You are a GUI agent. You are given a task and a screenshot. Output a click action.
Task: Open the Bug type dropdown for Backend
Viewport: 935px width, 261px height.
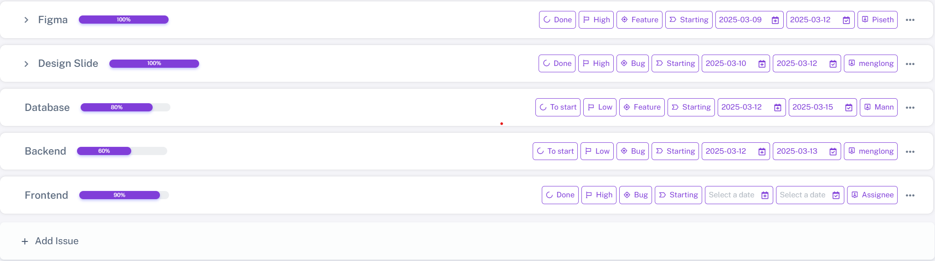click(632, 151)
